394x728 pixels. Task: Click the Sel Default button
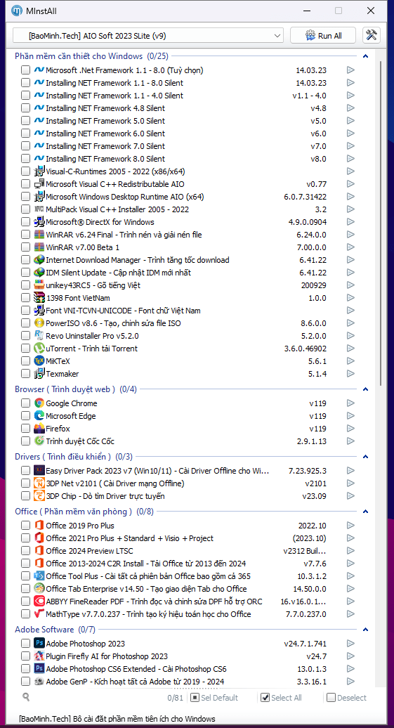(x=214, y=697)
